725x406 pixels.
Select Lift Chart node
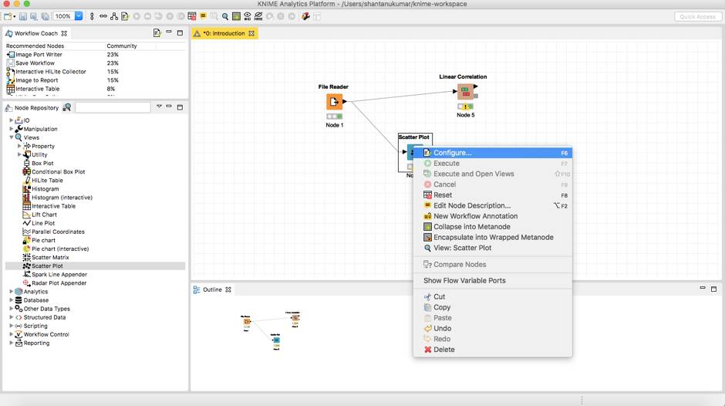coord(45,215)
